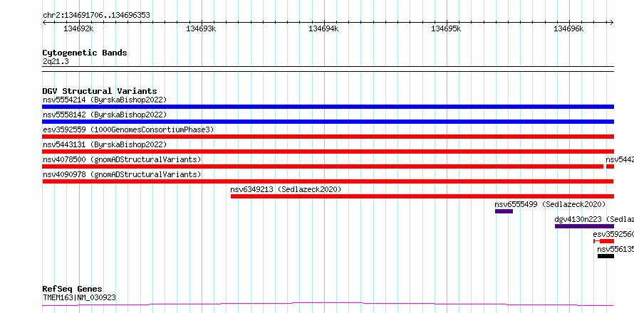Open gene label TMEM163|NM_030923

tap(79, 297)
